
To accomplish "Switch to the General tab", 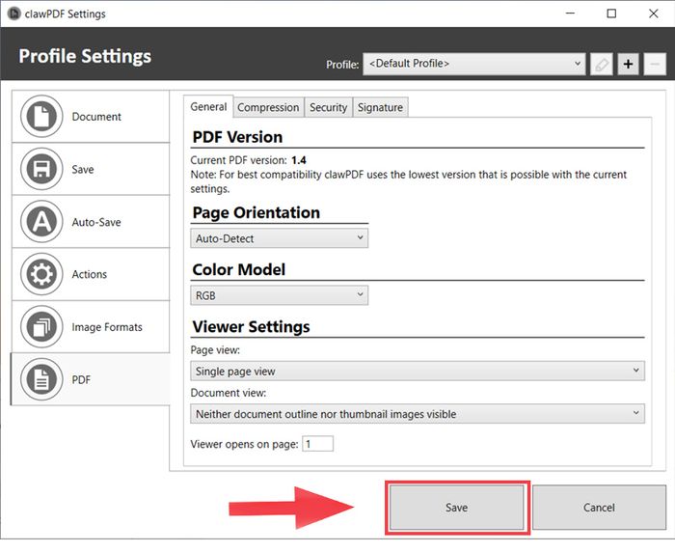I will [208, 106].
